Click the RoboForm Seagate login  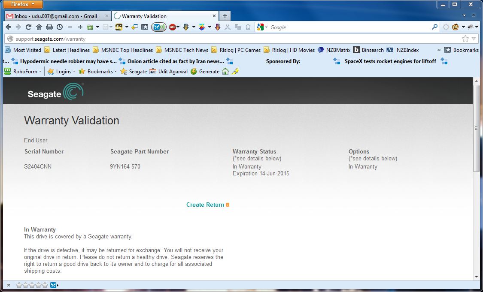pyautogui.click(x=134, y=71)
